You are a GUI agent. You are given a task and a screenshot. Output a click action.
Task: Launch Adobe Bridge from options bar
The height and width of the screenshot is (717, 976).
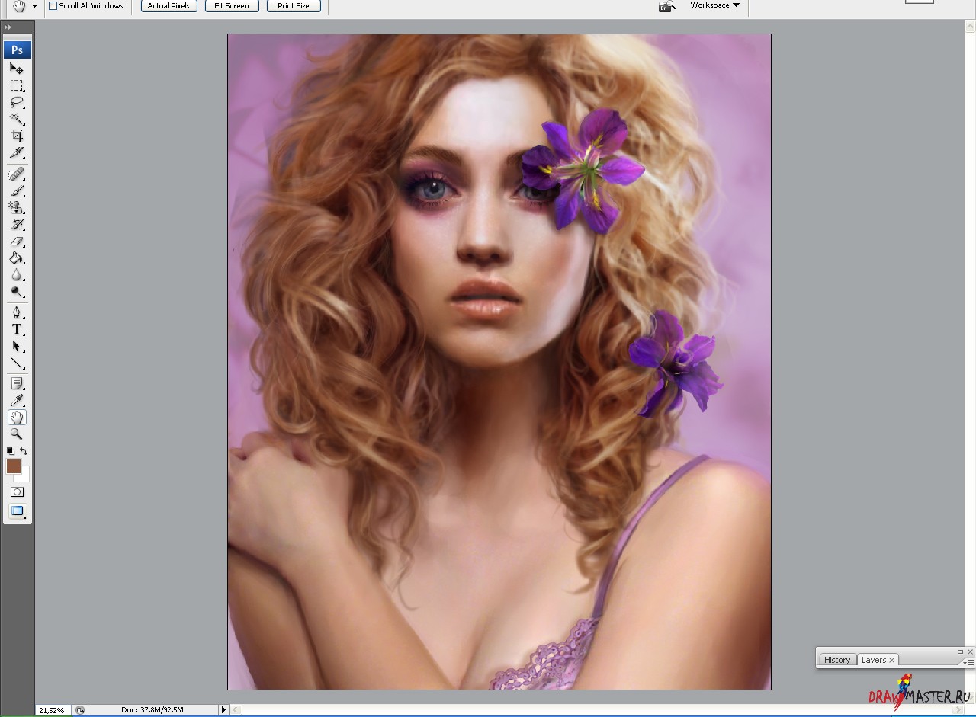666,6
